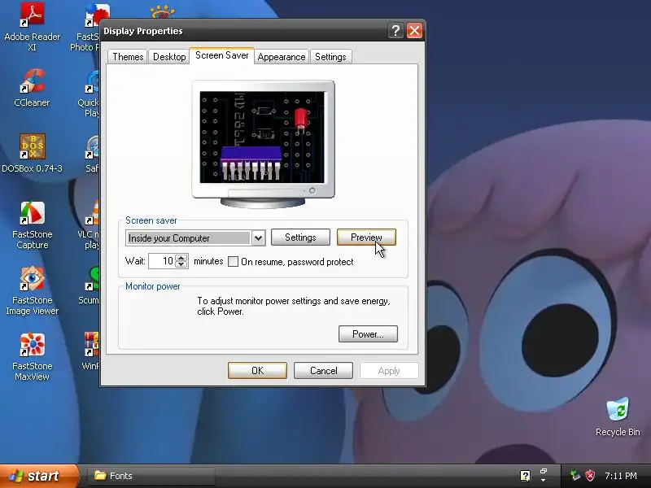Click the ScummVM desktop icon
This screenshot has height=488, width=651.
coord(89,285)
